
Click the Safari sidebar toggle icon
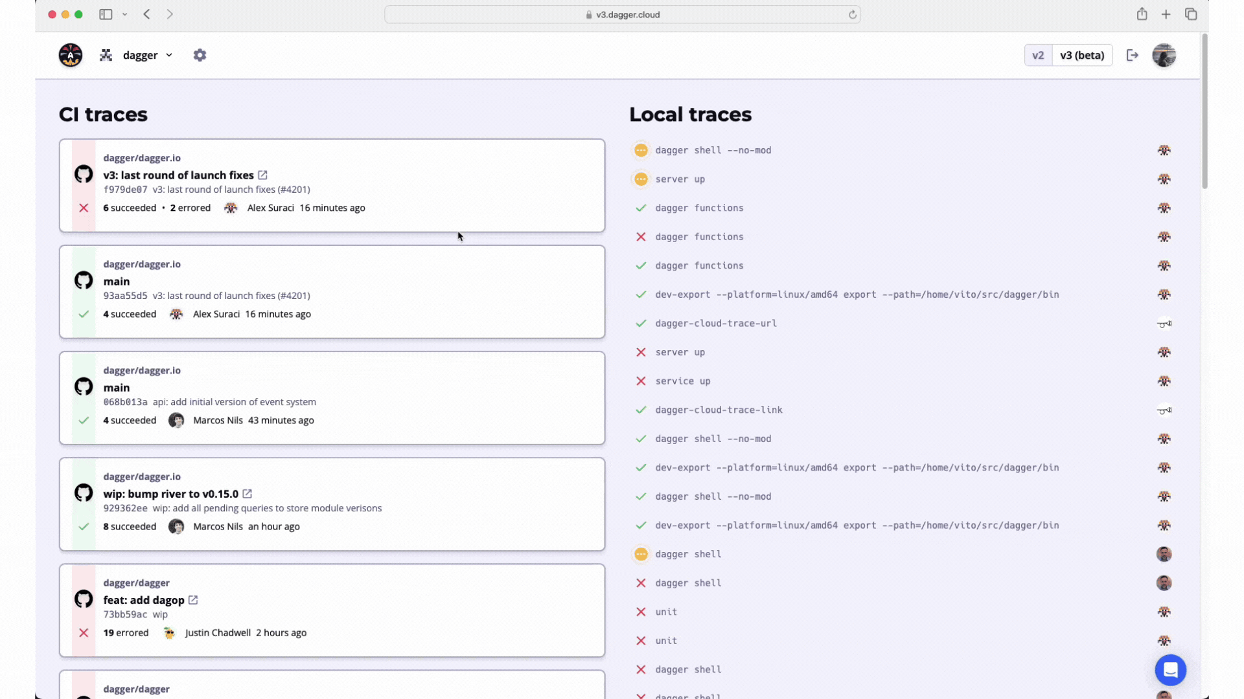106,14
